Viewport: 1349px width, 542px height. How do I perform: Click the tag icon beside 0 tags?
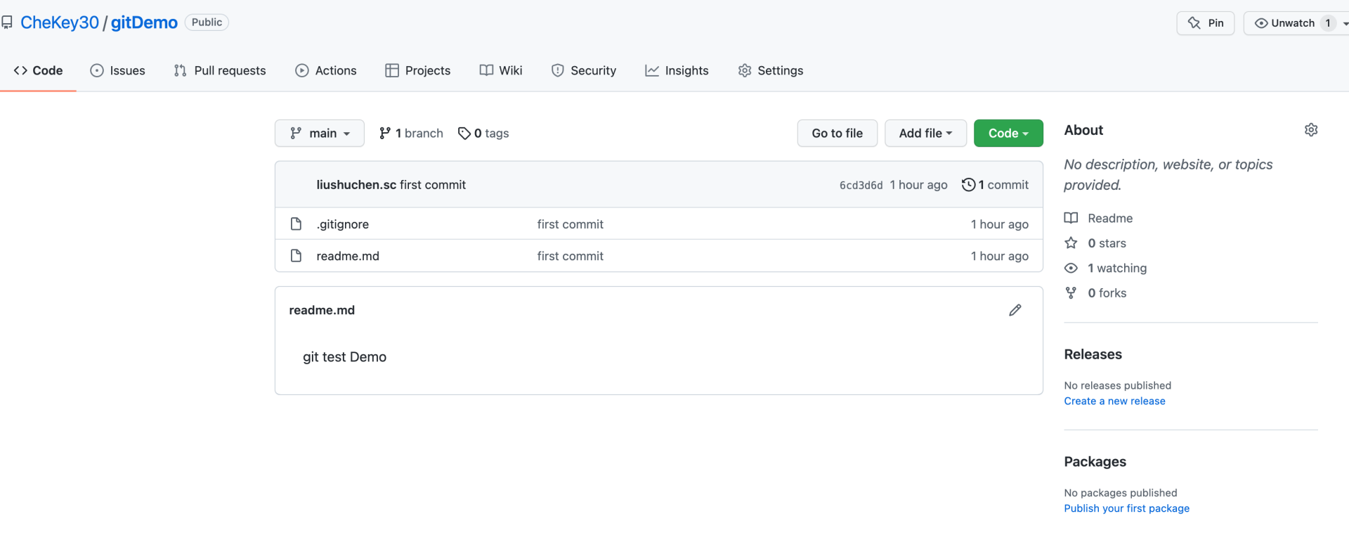(464, 133)
